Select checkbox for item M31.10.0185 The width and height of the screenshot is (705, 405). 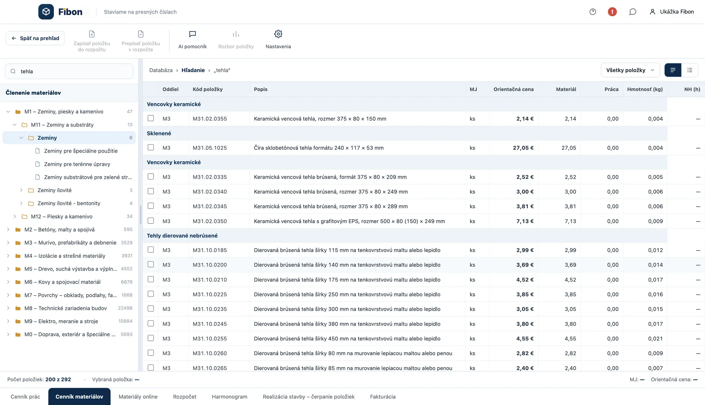coord(151,249)
